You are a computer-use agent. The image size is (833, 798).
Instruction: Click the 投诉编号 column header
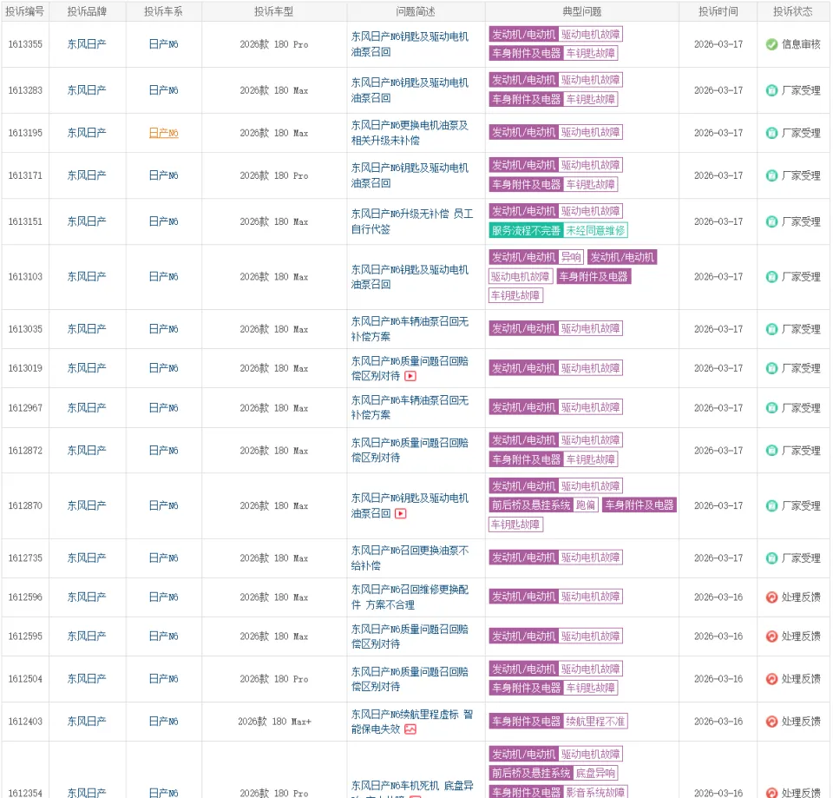click(25, 11)
